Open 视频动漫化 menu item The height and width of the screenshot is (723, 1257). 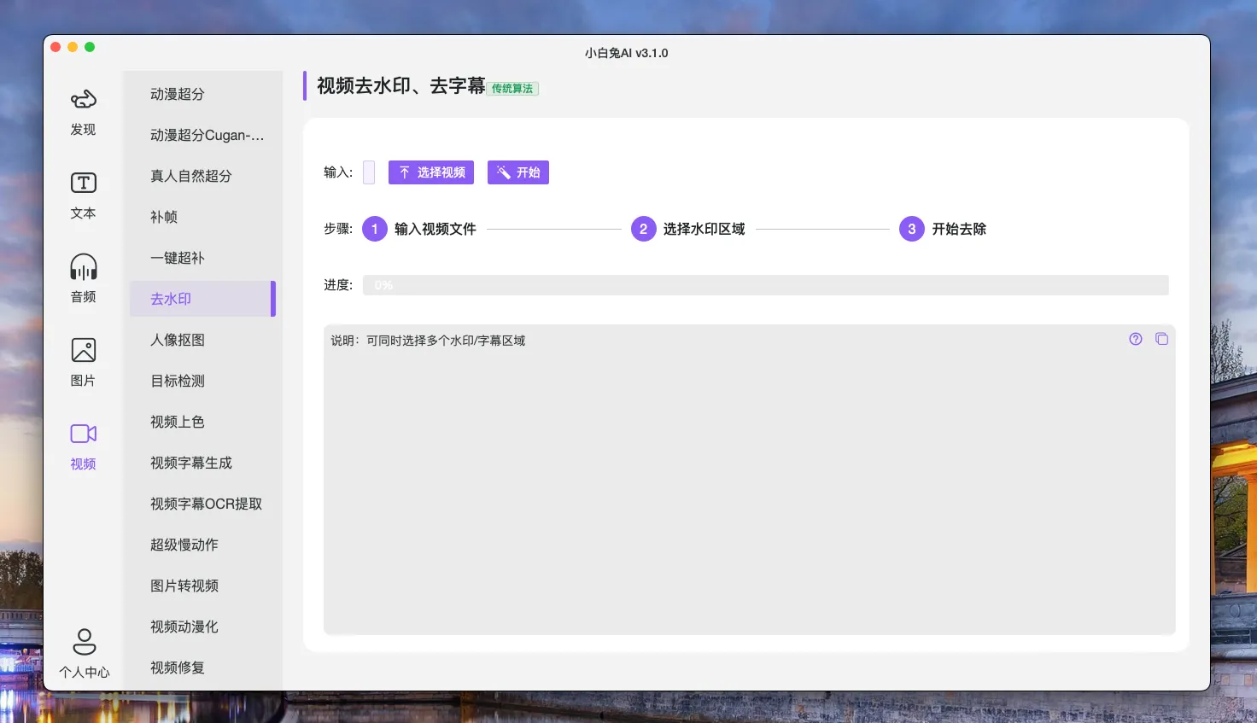point(202,627)
